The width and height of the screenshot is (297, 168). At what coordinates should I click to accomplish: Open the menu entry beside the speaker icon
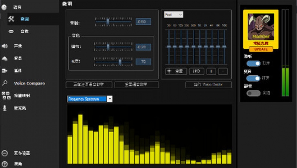(x=18, y=46)
